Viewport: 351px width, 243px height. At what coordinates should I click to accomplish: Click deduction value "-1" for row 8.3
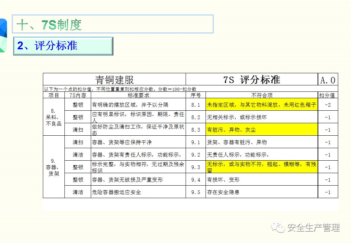(328, 130)
